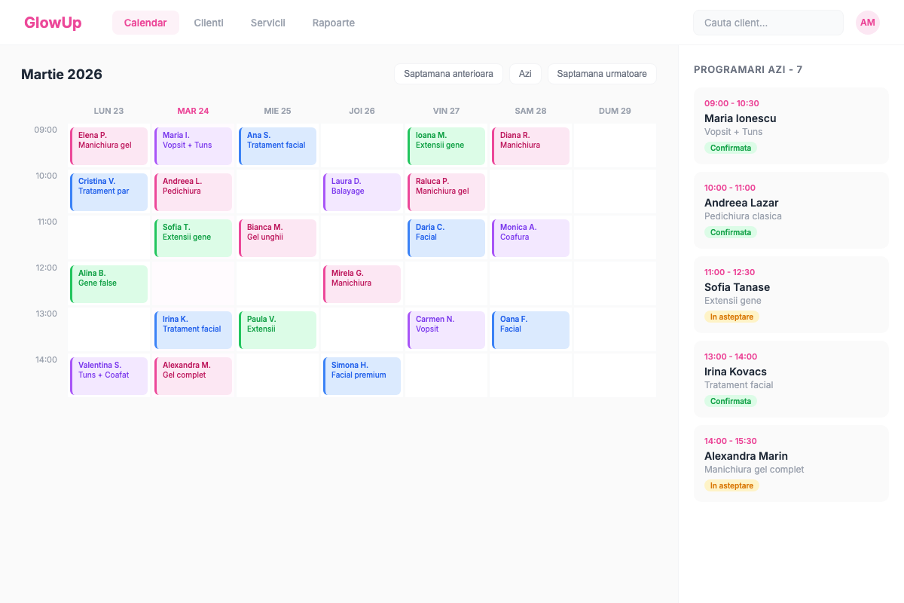Open Elena P. Manichiura gel appointment

(x=108, y=145)
